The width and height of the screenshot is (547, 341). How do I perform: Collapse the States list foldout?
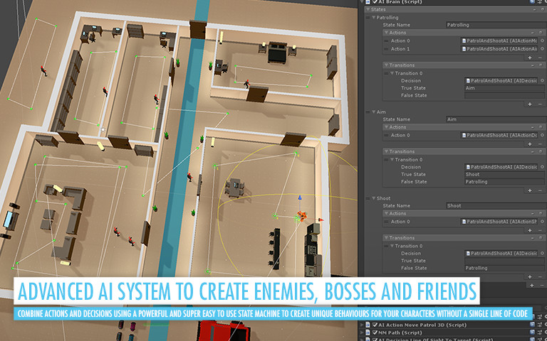point(368,9)
